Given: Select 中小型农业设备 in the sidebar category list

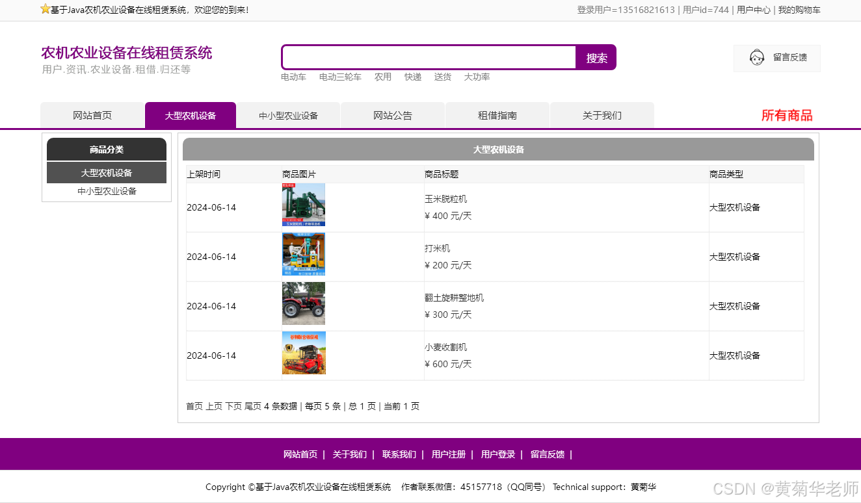Looking at the screenshot, I should click(x=106, y=190).
